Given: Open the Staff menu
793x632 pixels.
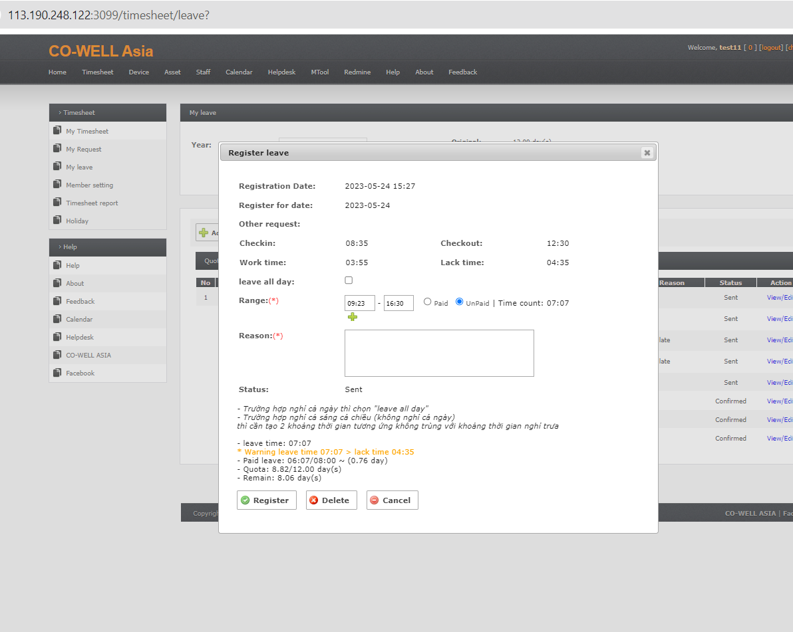Looking at the screenshot, I should click(x=204, y=72).
